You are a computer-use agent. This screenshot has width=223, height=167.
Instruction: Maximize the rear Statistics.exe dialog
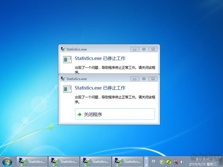coord(144,49)
